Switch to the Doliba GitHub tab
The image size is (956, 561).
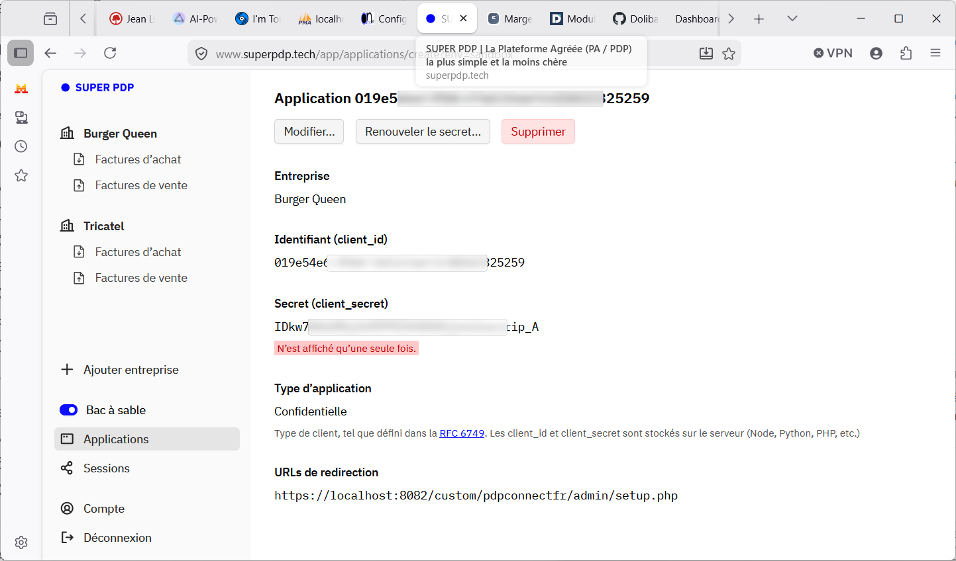pyautogui.click(x=636, y=19)
